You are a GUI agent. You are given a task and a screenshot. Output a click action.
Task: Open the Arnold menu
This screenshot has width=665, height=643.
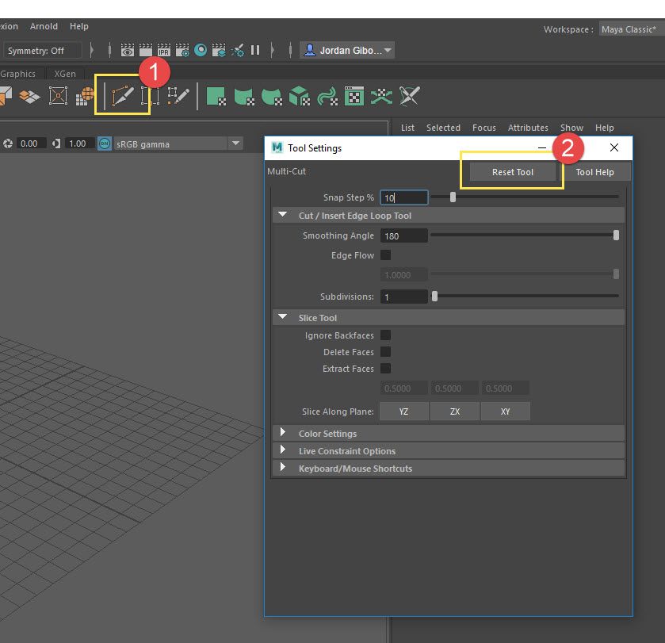[44, 26]
